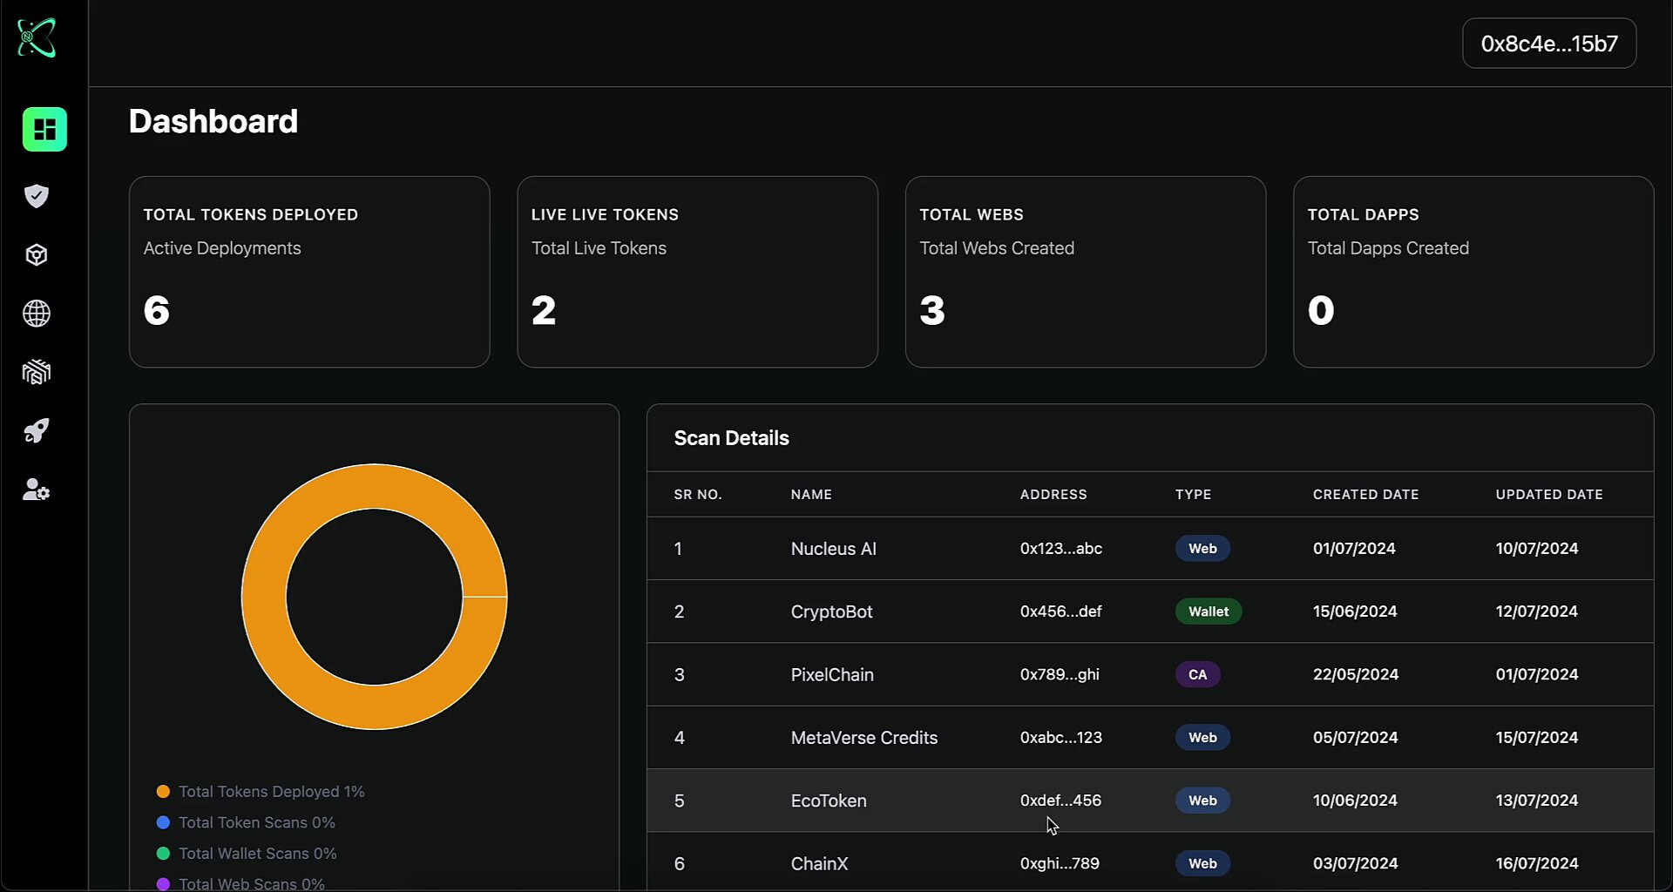Select the Total Webs Created card
The height and width of the screenshot is (892, 1673).
pos(1085,272)
